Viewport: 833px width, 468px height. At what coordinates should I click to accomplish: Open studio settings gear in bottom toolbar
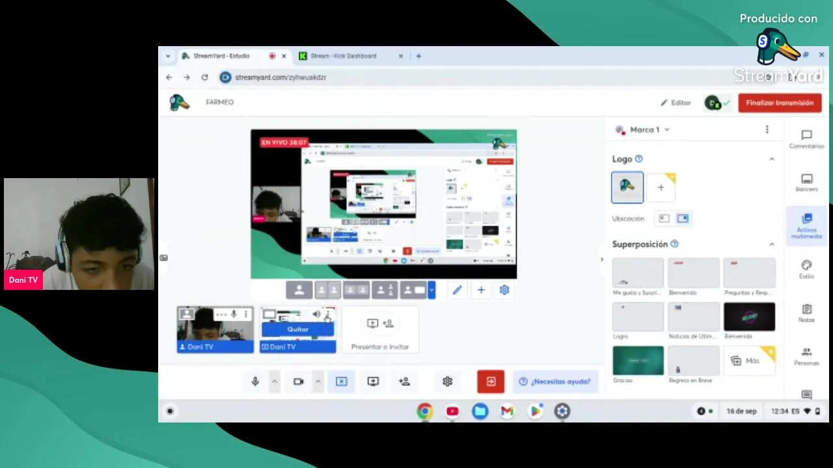click(x=447, y=382)
